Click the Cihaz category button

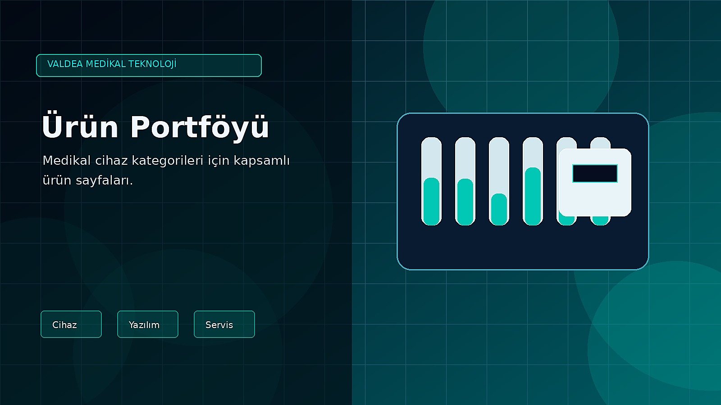[71, 324]
